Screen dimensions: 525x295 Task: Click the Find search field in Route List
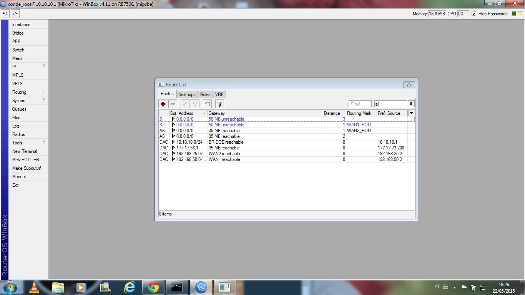point(360,104)
